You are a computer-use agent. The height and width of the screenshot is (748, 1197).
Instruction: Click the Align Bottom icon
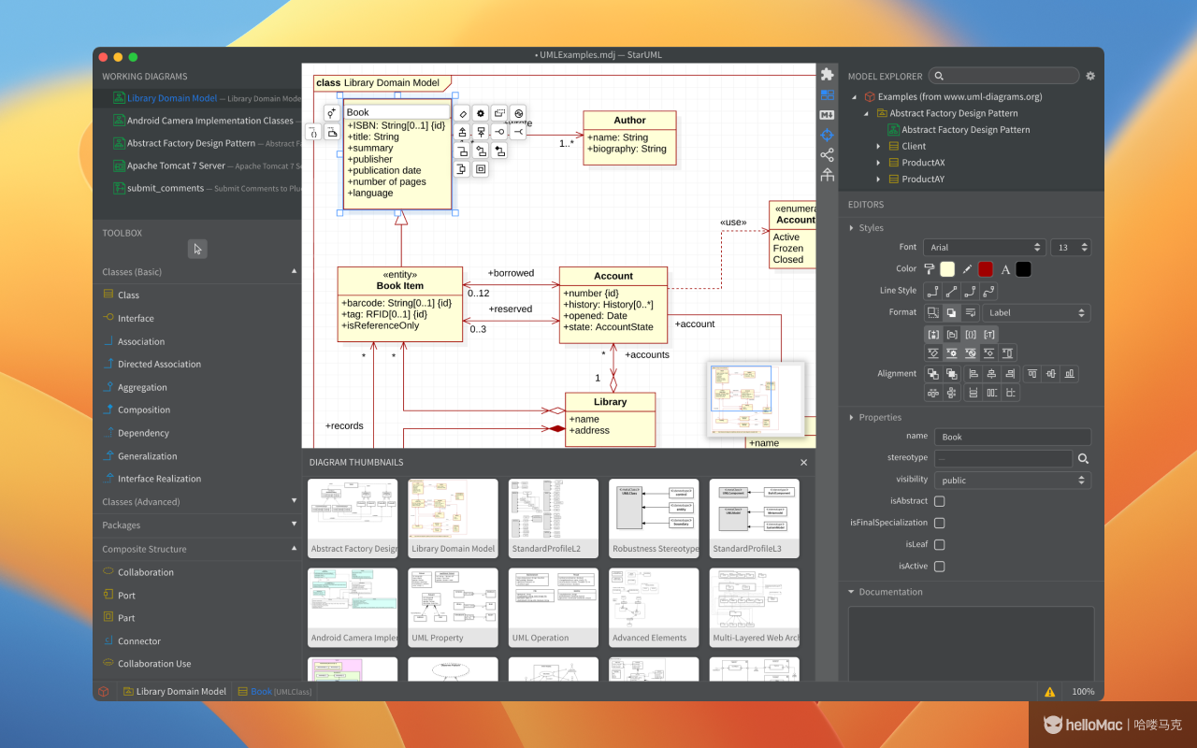point(1070,373)
